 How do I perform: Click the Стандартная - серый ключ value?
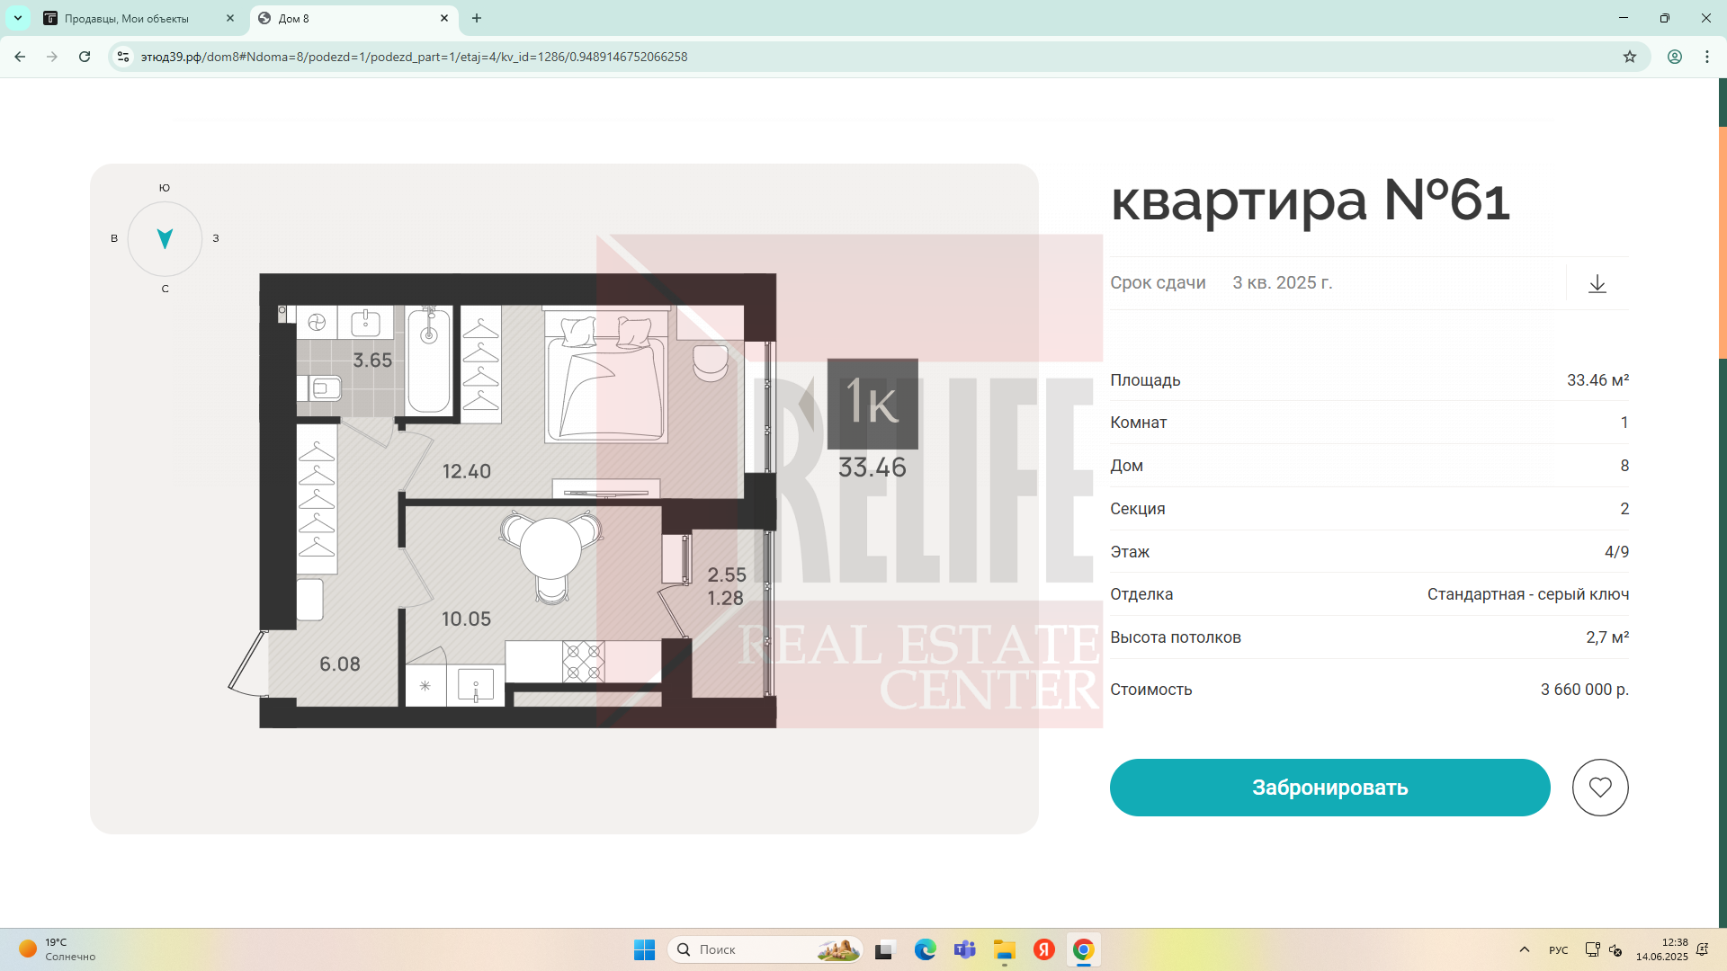[1527, 594]
